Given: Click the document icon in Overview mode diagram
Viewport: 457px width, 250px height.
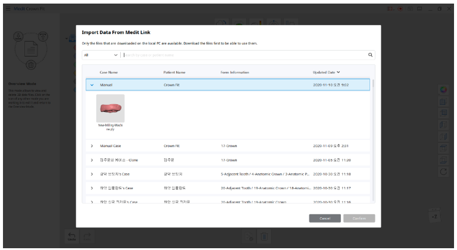Looking at the screenshot, I should [31, 49].
